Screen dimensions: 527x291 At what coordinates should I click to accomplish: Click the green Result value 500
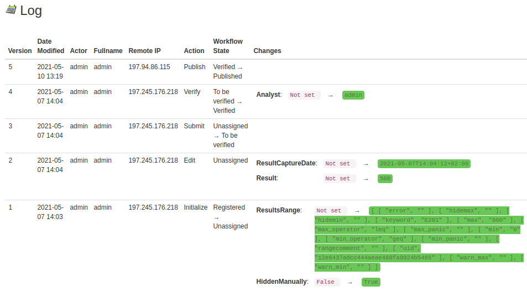385,179
